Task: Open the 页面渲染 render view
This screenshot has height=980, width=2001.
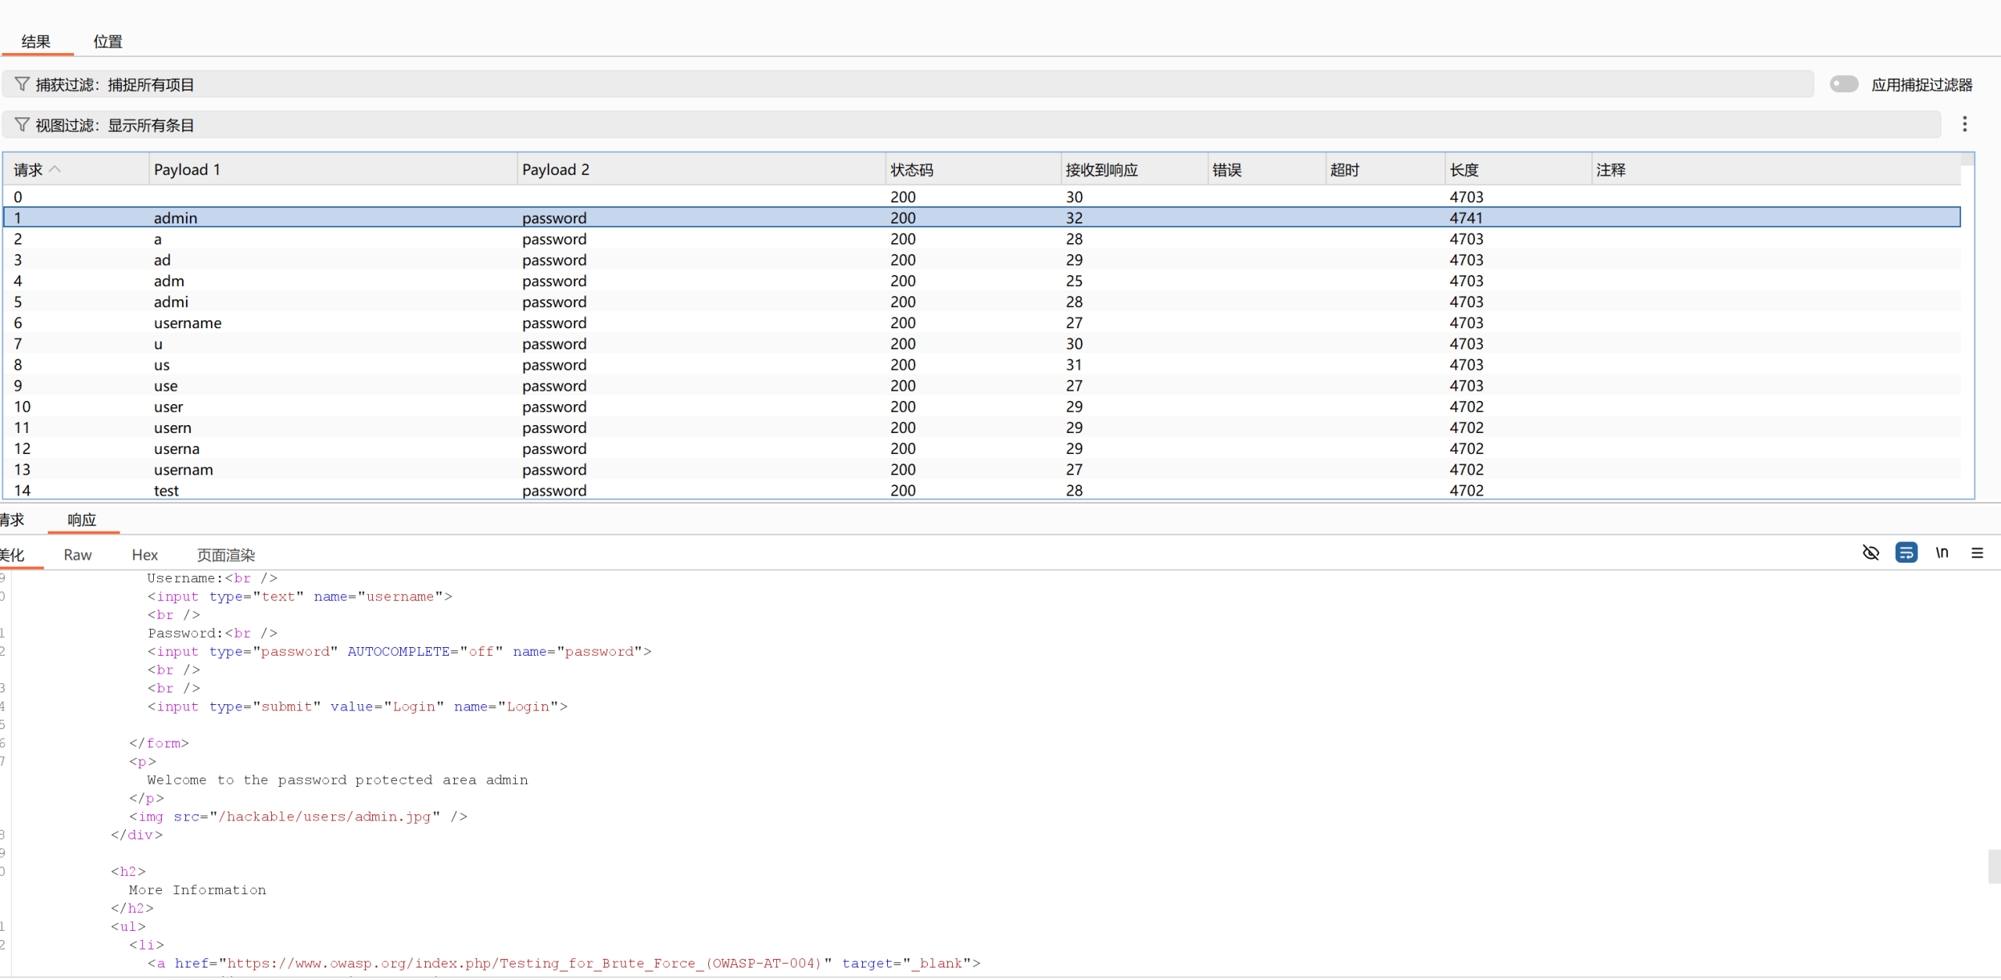Action: (x=226, y=555)
